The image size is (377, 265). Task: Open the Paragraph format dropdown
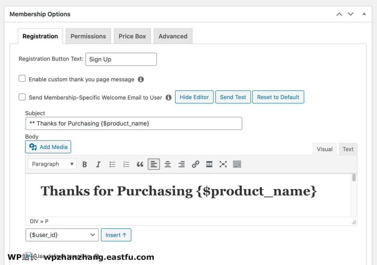[x=52, y=164]
